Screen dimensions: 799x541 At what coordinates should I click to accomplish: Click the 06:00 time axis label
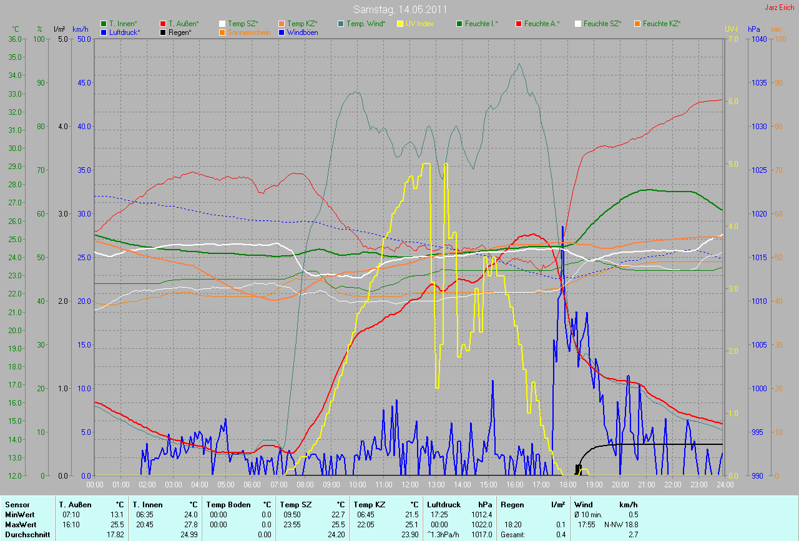pos(252,485)
